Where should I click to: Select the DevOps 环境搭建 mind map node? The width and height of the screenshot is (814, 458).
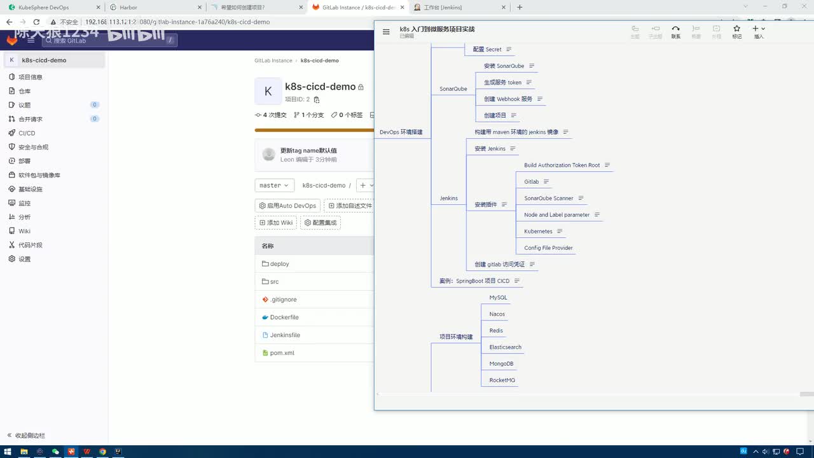coord(401,132)
